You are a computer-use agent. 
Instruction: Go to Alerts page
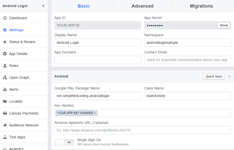24,89
